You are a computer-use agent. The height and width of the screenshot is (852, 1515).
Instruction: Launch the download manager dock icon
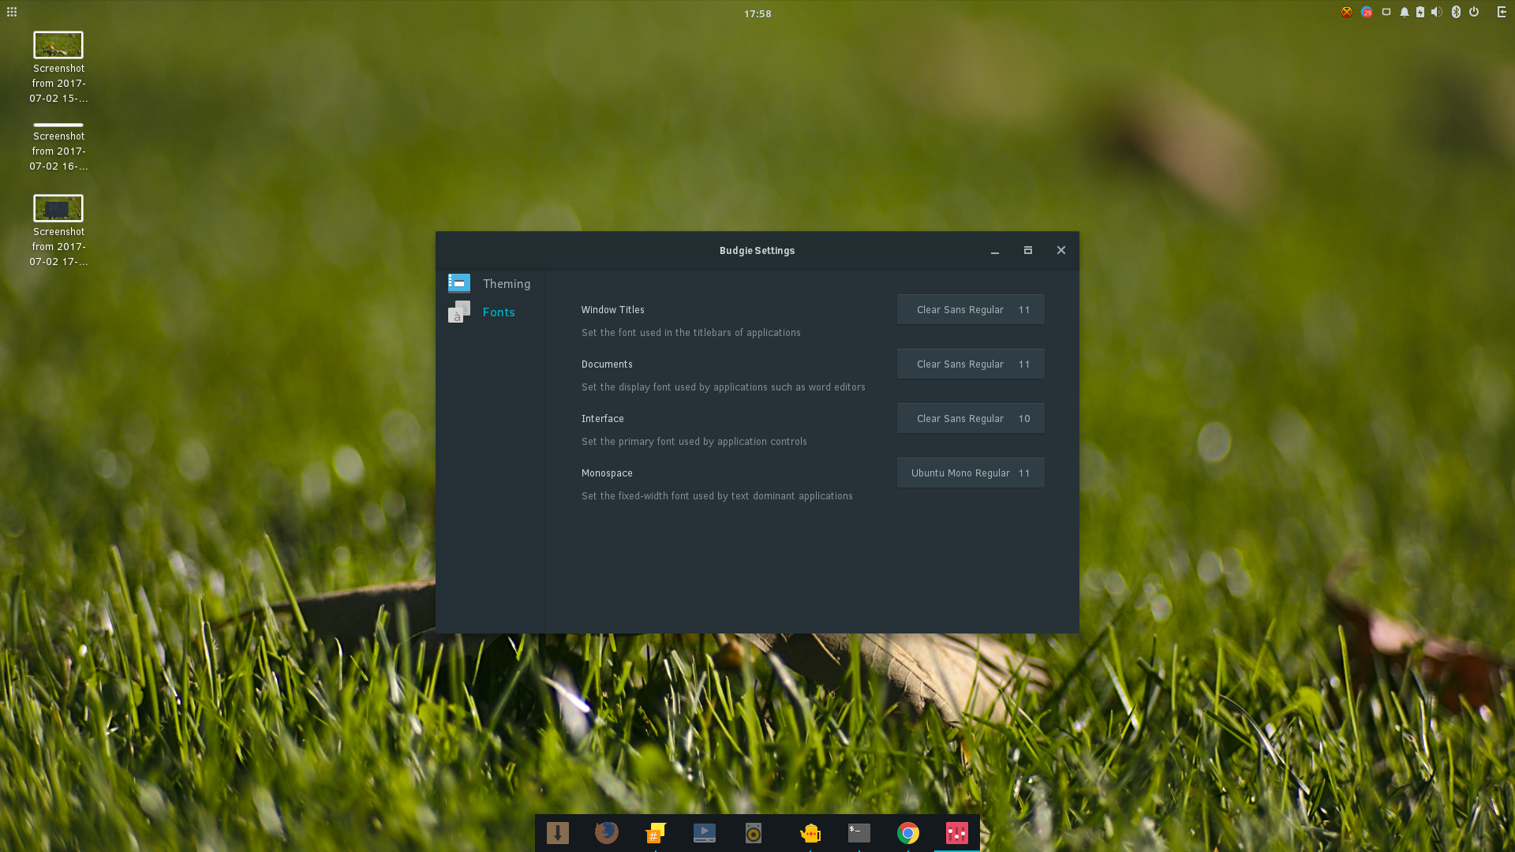[558, 832]
